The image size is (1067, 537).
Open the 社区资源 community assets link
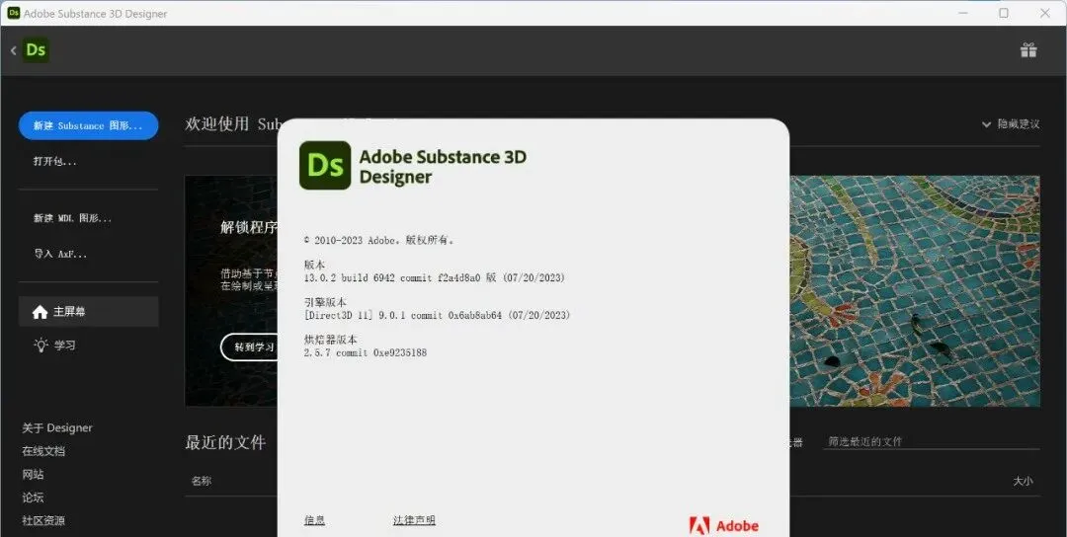[43, 520]
